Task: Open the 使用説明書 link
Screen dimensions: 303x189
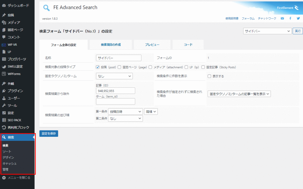Action: coord(232,19)
